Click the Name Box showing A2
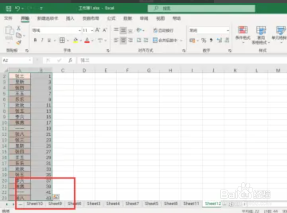Screen dimensions: 287x213 [17, 60]
